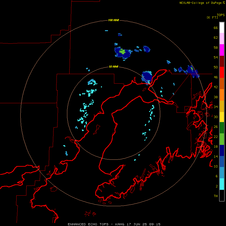The height and width of the screenshot is (226, 226).
Task: Click the ENHANCED ECHO TOPS caption text
Action: coord(88,224)
